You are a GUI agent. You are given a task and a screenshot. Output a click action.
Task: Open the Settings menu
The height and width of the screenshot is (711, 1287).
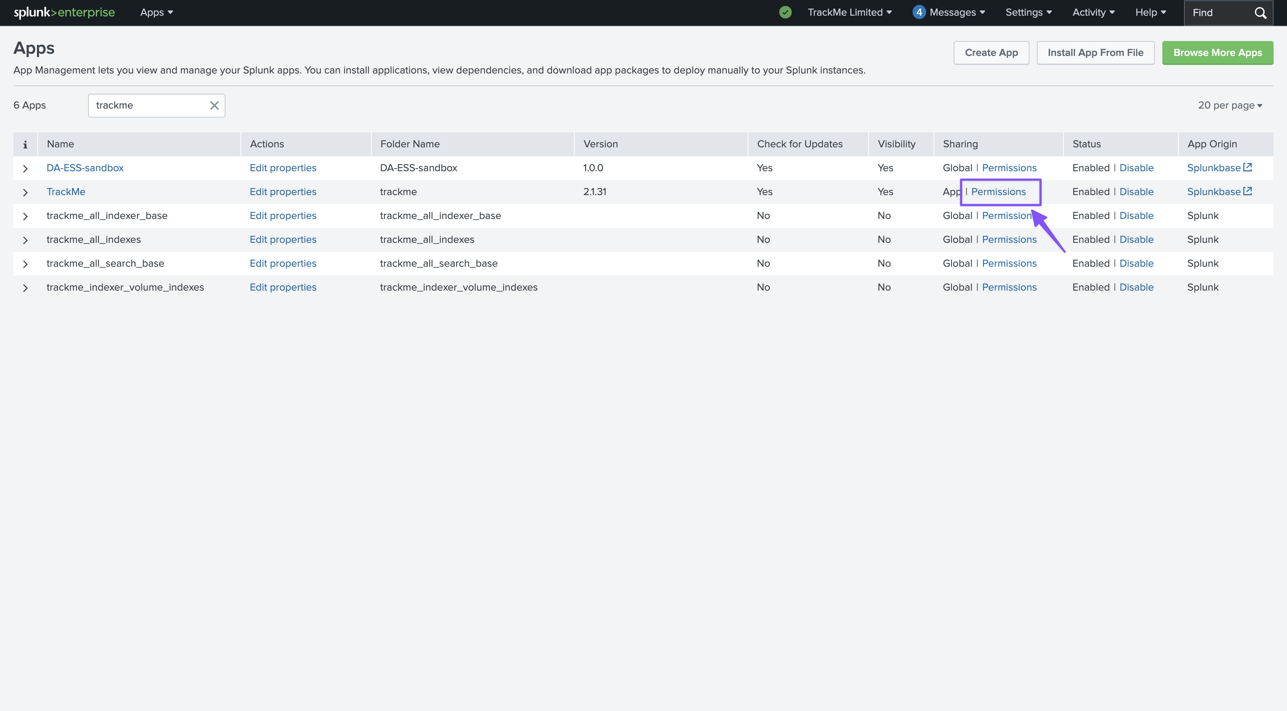pos(1028,12)
